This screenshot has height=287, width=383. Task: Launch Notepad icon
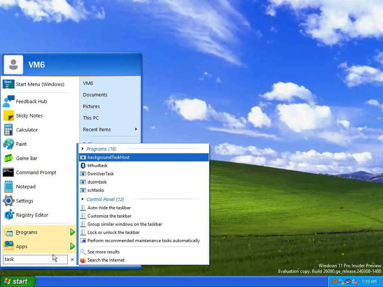(8, 186)
